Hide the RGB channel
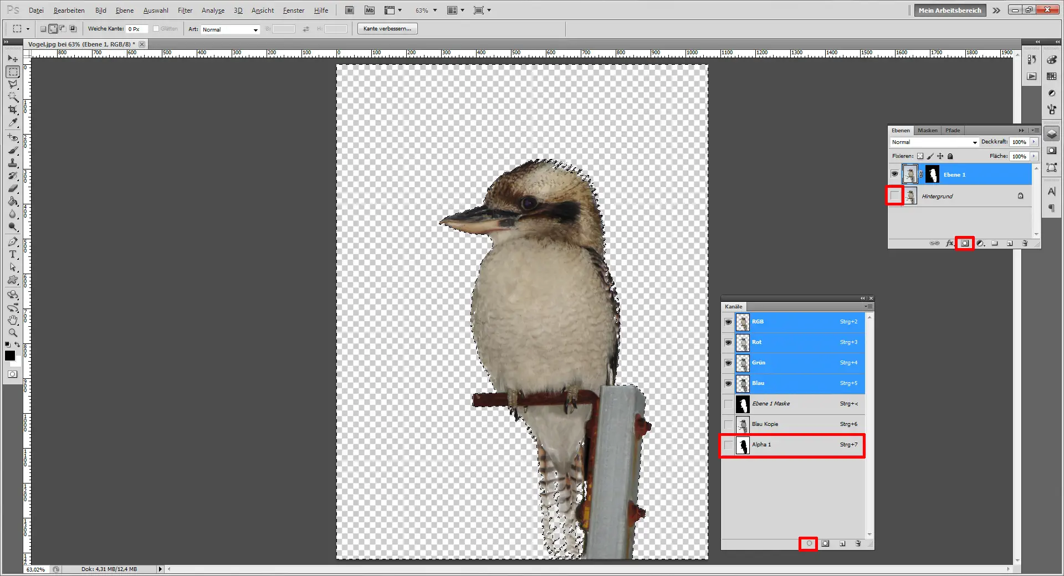The width and height of the screenshot is (1064, 576). (728, 322)
